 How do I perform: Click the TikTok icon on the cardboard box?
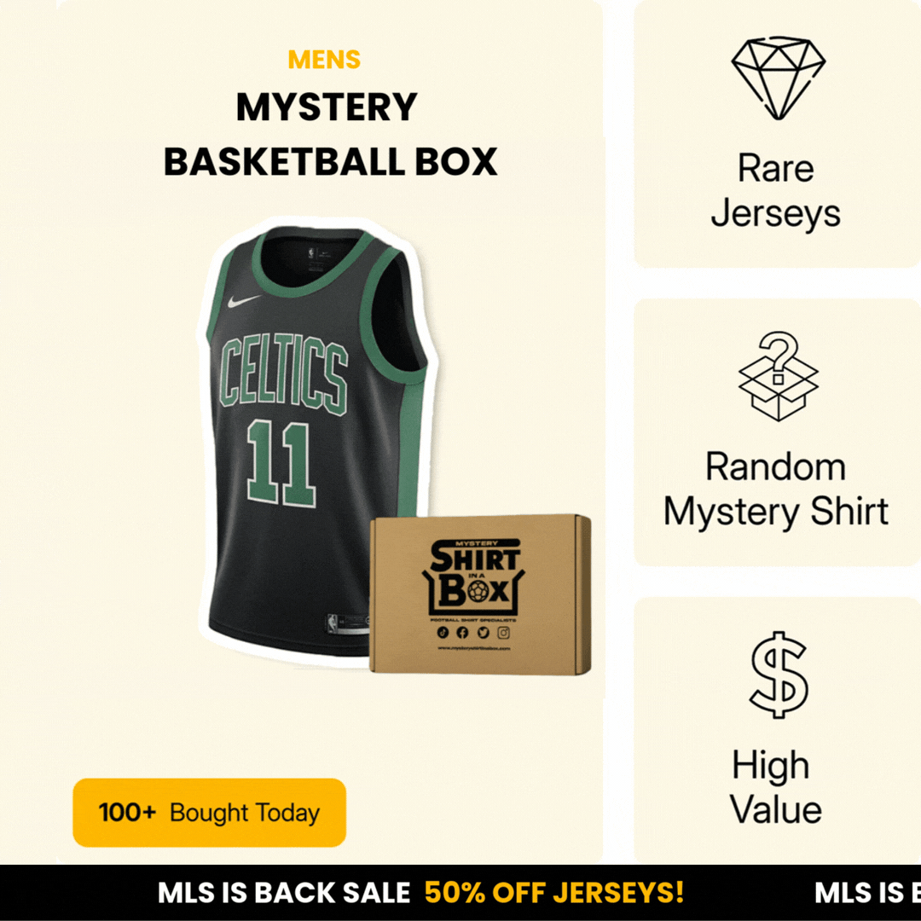coord(443,633)
